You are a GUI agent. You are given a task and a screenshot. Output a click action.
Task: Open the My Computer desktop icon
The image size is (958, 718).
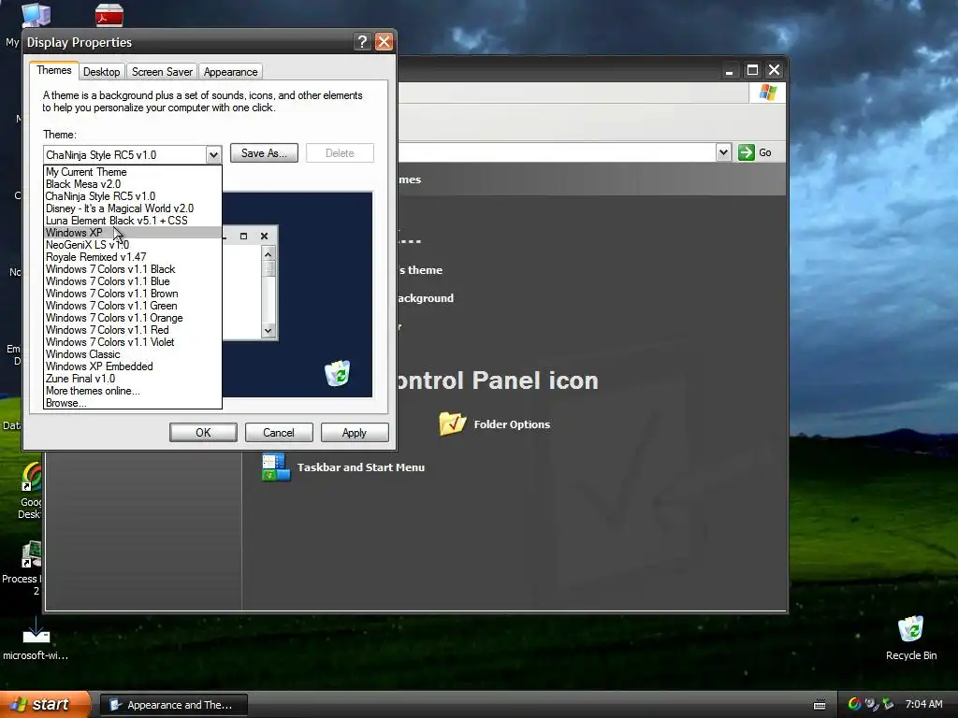coord(36,15)
